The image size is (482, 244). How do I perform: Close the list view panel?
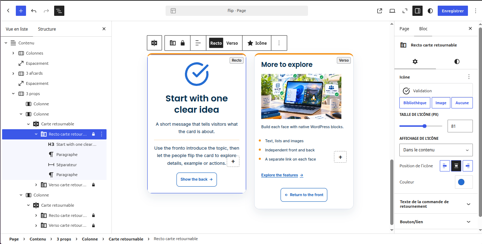click(104, 29)
